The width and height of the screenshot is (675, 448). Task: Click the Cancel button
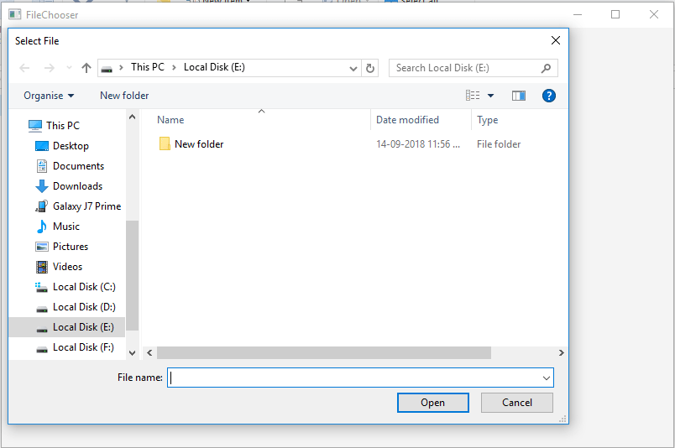pos(516,403)
